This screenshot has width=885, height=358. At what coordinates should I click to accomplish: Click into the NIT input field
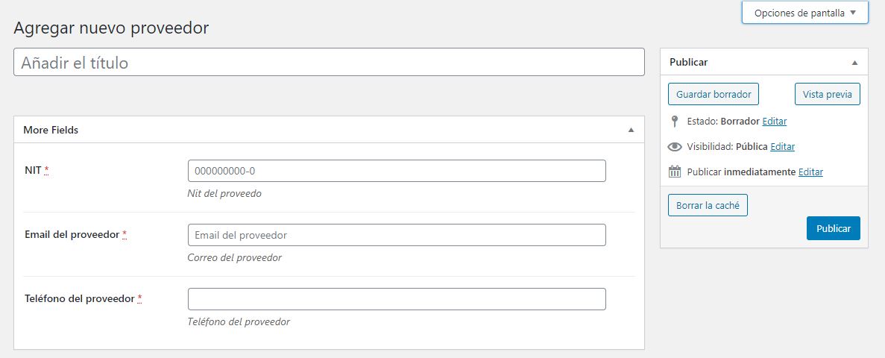[x=397, y=171]
